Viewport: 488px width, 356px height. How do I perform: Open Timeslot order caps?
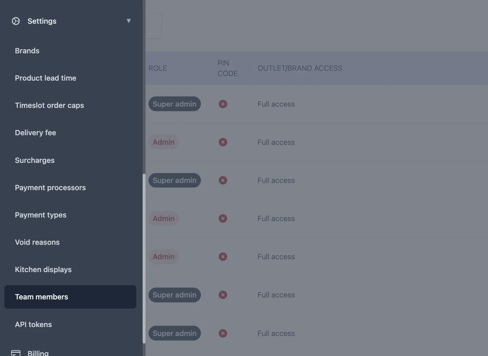coord(49,105)
